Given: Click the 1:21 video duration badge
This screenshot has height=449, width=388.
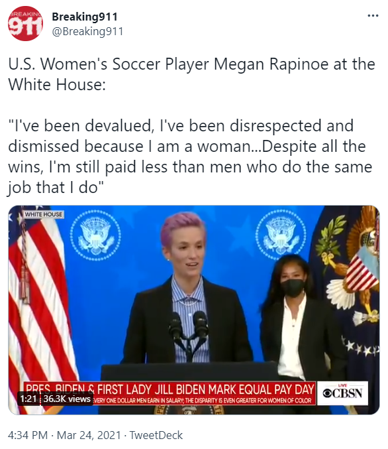Looking at the screenshot, I should click(x=28, y=399).
